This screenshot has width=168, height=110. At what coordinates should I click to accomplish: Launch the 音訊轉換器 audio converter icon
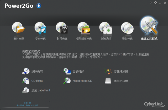(108, 71)
